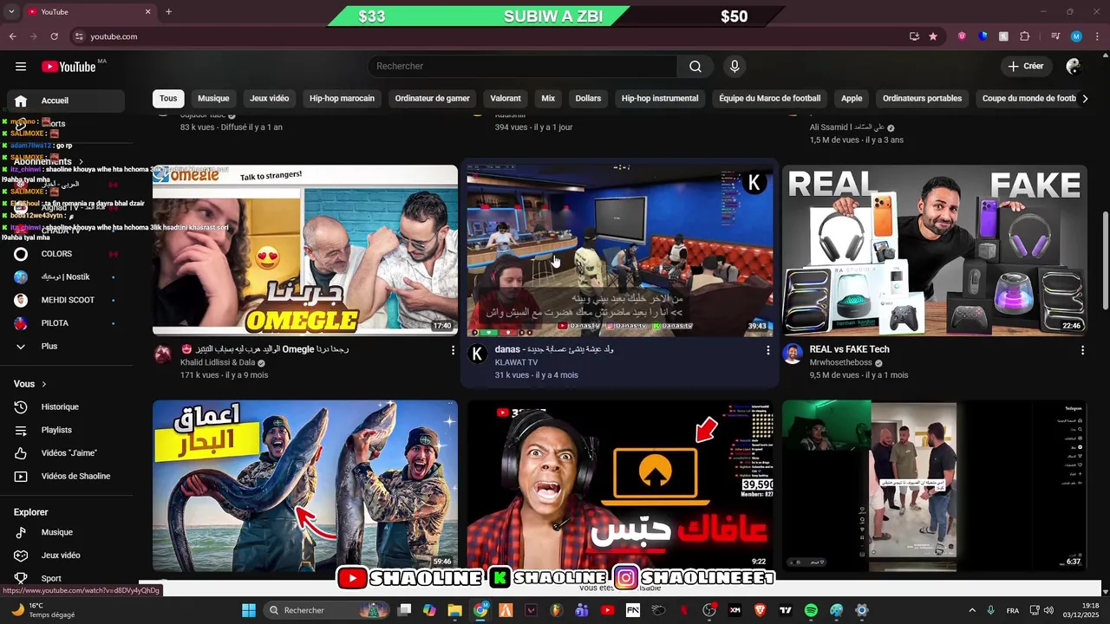Show hidden system tray icons
The image size is (1110, 624).
[x=971, y=610]
